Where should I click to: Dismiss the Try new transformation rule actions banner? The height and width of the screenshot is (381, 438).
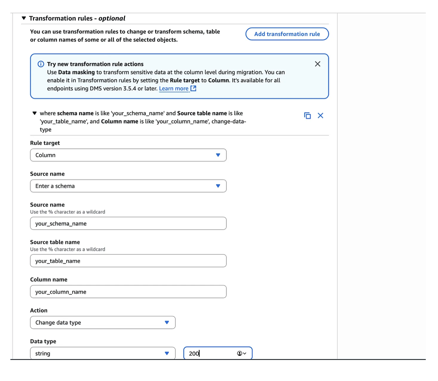point(317,64)
